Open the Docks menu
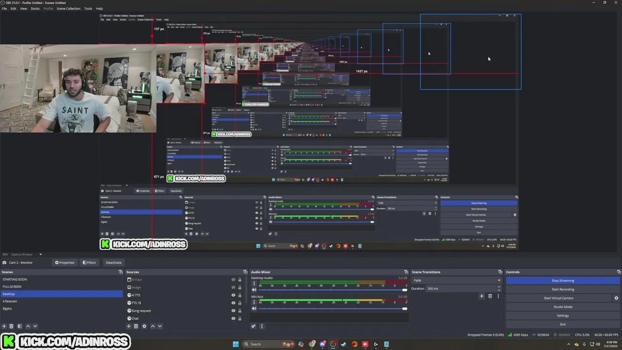The height and width of the screenshot is (350, 622). click(35, 8)
